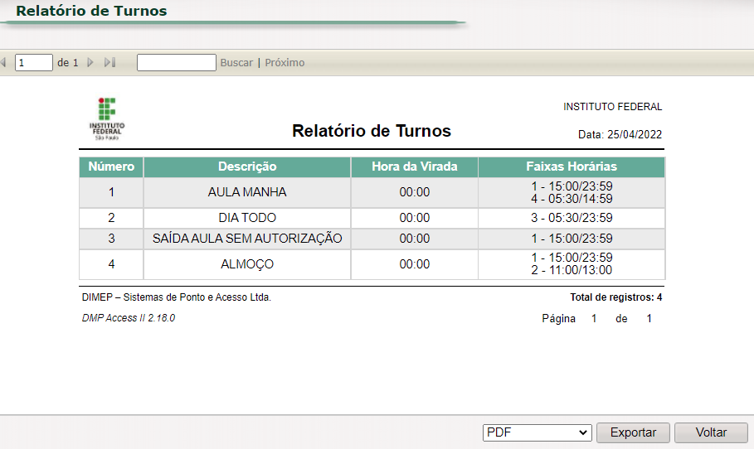Select the DMP Access II 2.18.0 text

(129, 318)
